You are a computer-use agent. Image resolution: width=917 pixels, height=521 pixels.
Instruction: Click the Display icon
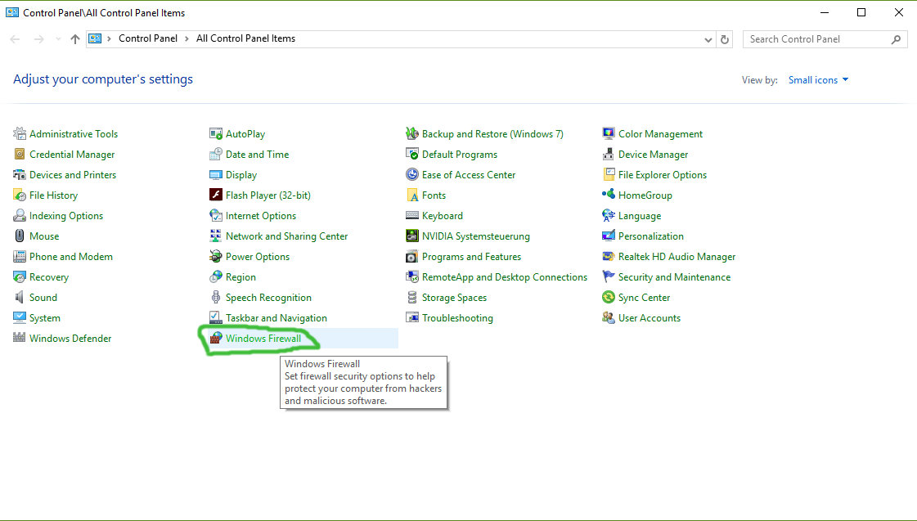click(x=216, y=175)
